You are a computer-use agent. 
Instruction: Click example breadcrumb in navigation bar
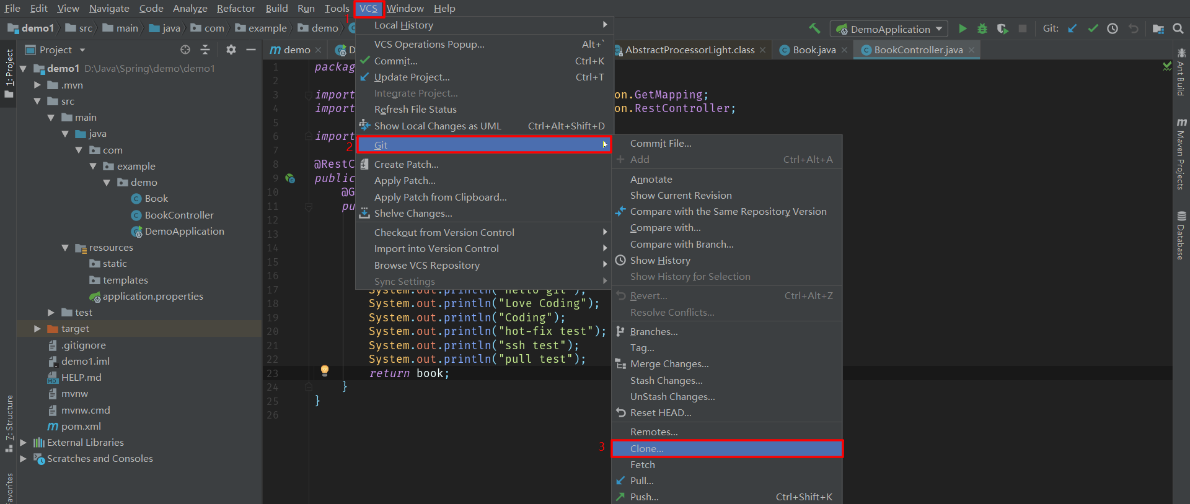click(x=260, y=28)
